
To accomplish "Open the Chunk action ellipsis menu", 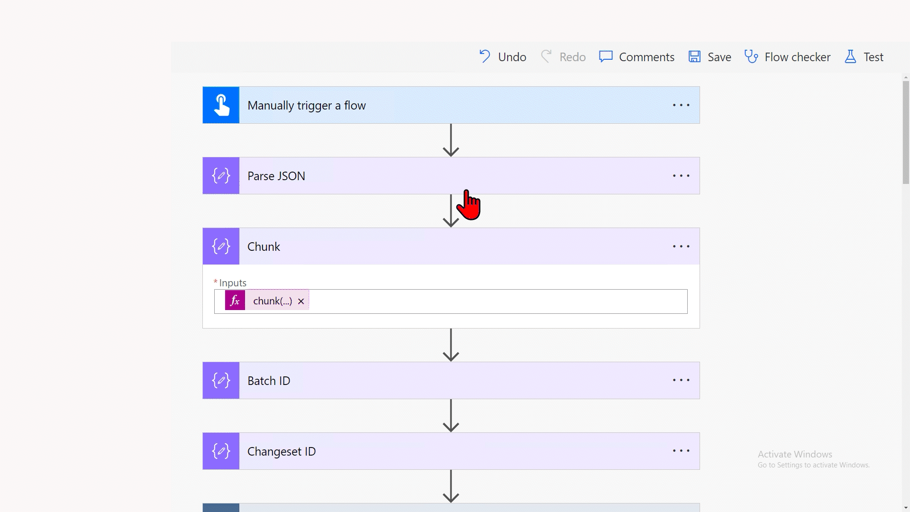I will (x=681, y=247).
